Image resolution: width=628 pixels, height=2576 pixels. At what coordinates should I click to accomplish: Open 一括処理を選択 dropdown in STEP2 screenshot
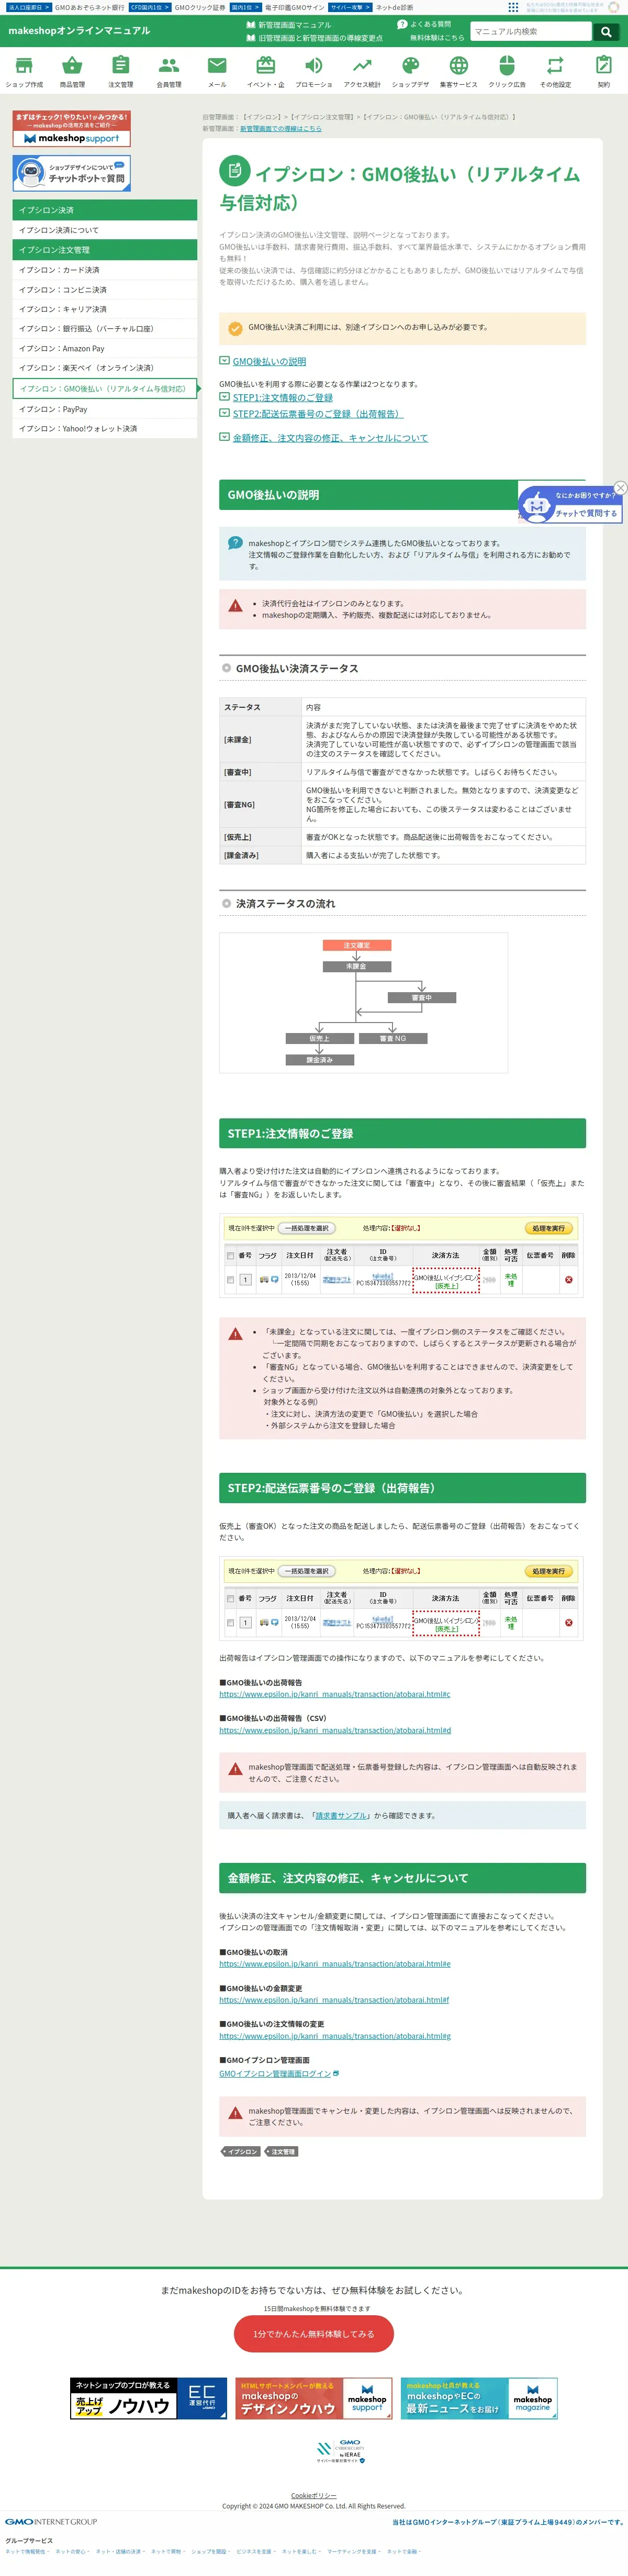(x=306, y=1571)
